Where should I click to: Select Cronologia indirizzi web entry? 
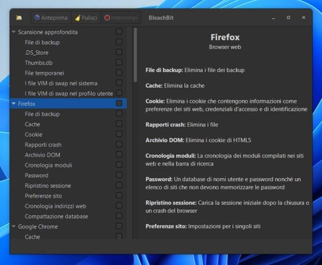click(55, 206)
